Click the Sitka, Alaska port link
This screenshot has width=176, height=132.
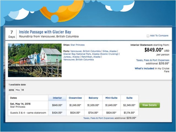[109, 51]
